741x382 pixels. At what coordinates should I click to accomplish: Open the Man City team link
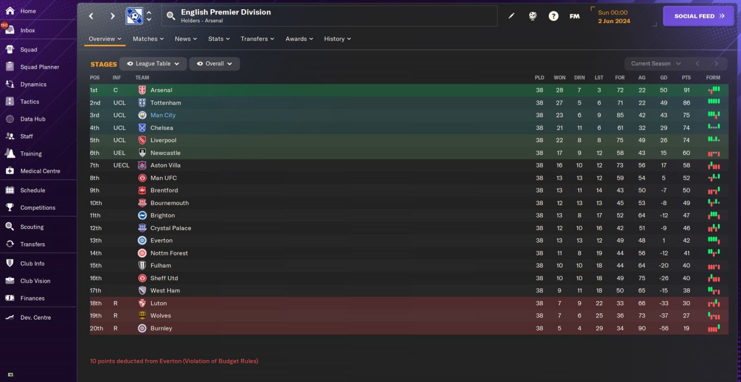pos(163,116)
